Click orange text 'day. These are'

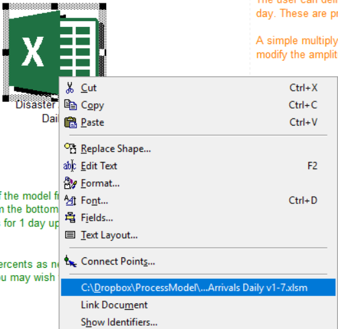coord(291,14)
